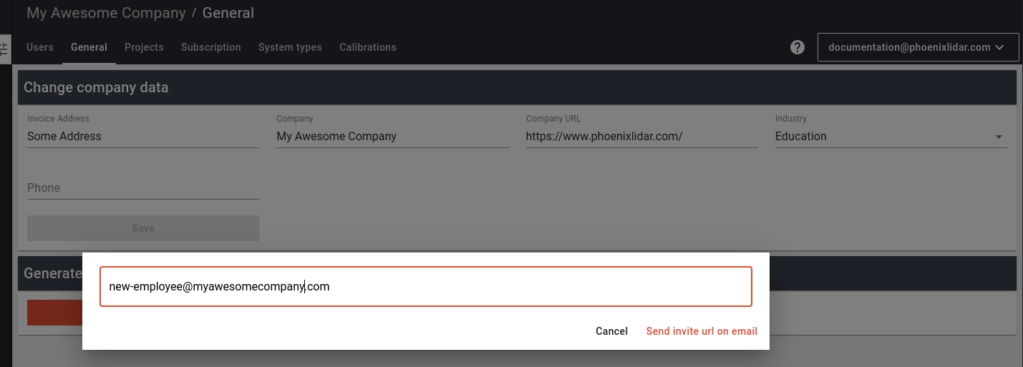Click Send invite url on email
This screenshot has width=1023, height=367.
pyautogui.click(x=702, y=331)
